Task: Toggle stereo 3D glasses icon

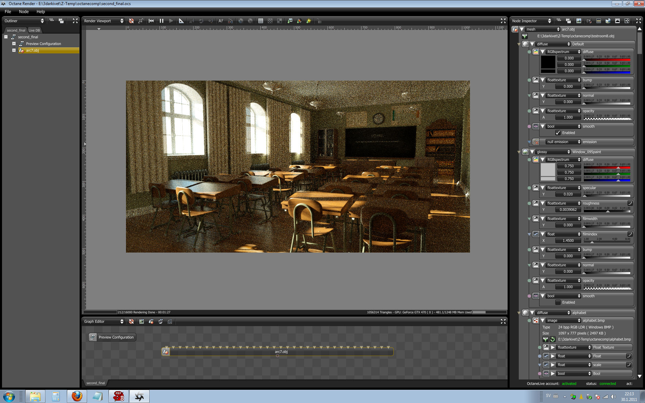Action: 230,21
